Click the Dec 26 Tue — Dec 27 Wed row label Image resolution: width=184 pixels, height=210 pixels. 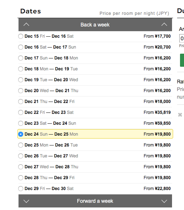pos(51,156)
